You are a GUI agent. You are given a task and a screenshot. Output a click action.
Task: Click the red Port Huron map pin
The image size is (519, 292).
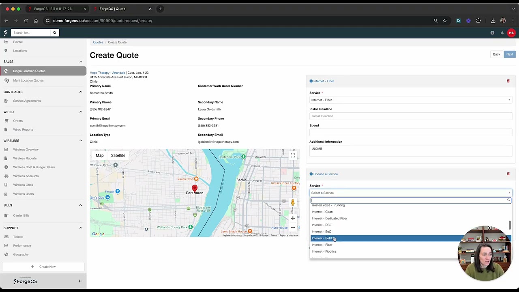[x=195, y=188]
